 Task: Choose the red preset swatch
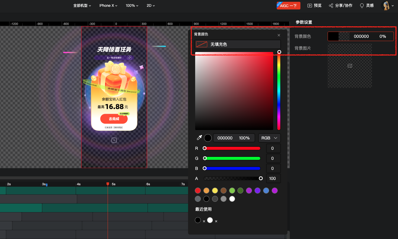198,191
